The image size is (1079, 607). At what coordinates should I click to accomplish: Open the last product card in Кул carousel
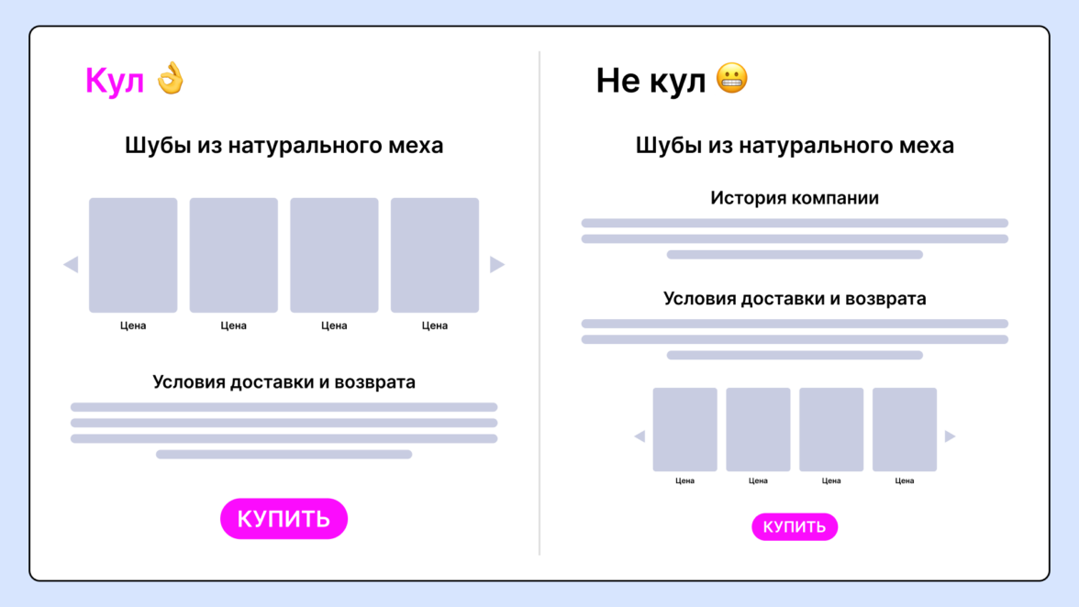(x=435, y=255)
